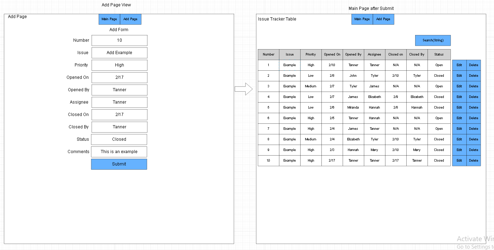The width and height of the screenshot is (494, 250).
Task: Click the Opened On field in form
Action: coord(120,77)
